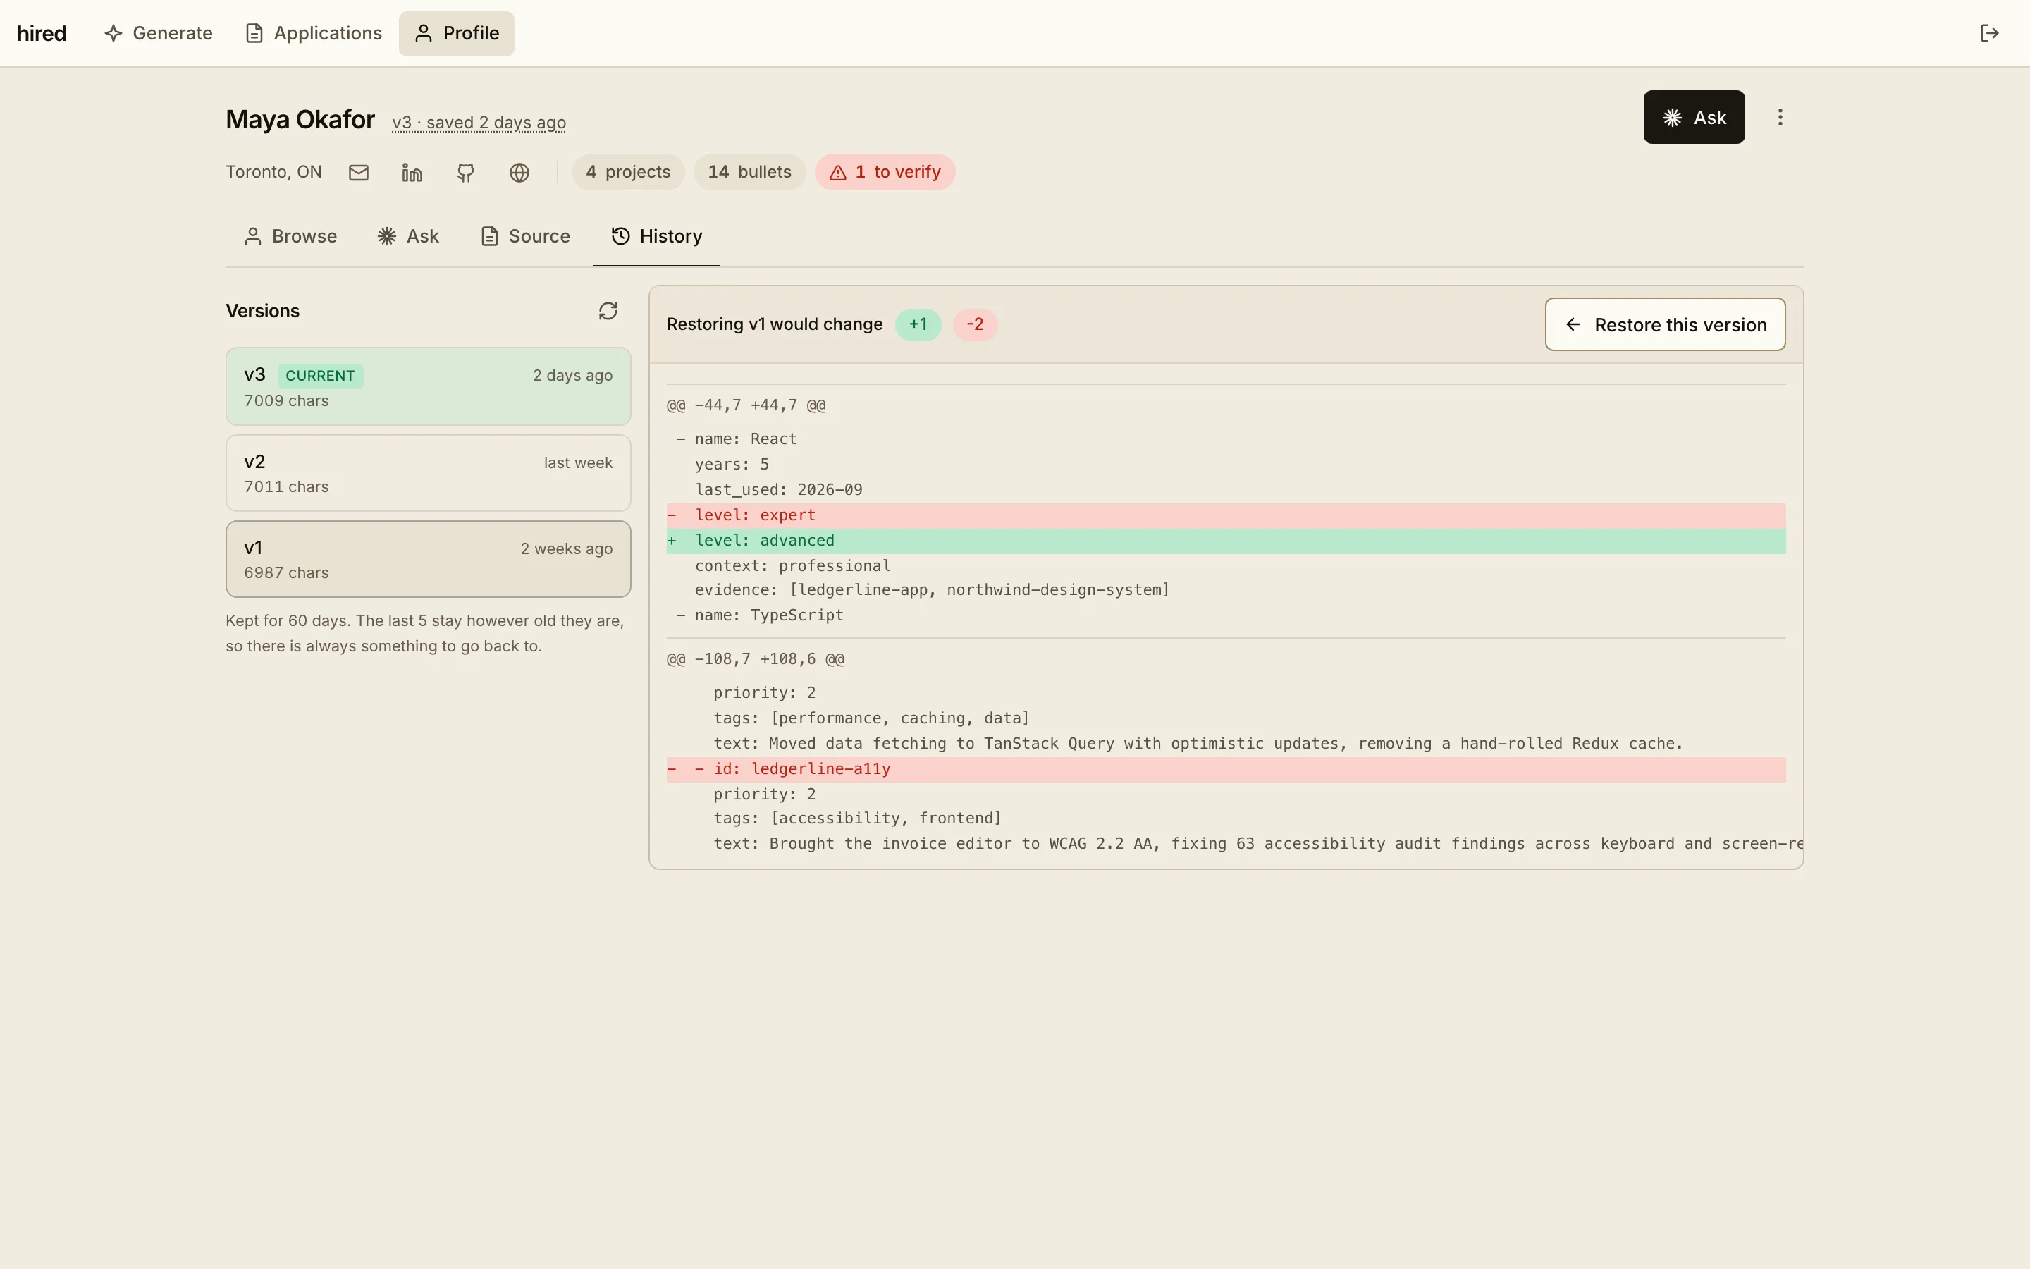Switch to the Ask tab

point(409,237)
